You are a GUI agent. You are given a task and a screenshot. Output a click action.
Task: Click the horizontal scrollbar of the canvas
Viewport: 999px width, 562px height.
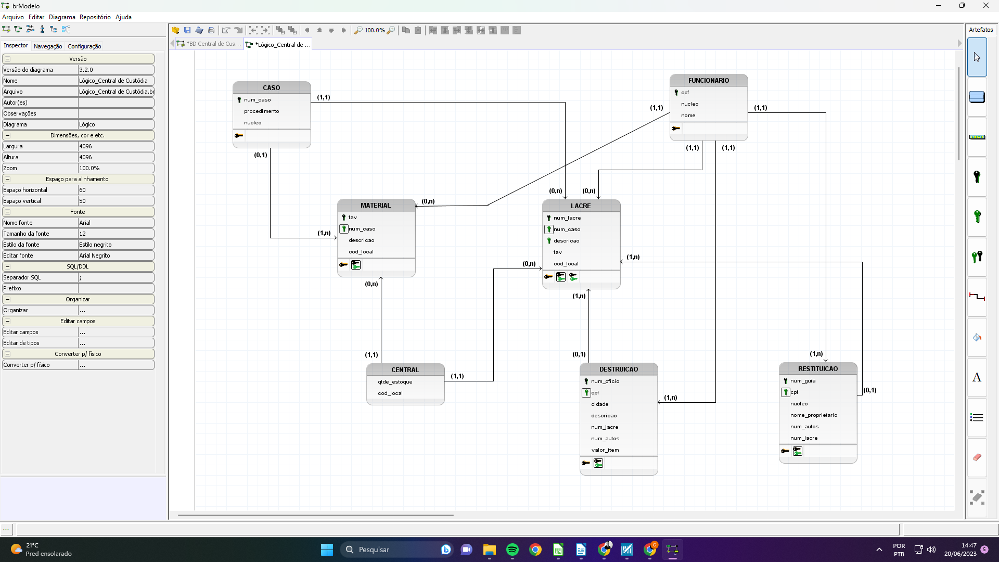coord(315,515)
